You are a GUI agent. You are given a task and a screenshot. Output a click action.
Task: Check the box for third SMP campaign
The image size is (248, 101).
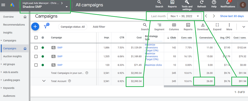coord(36,65)
